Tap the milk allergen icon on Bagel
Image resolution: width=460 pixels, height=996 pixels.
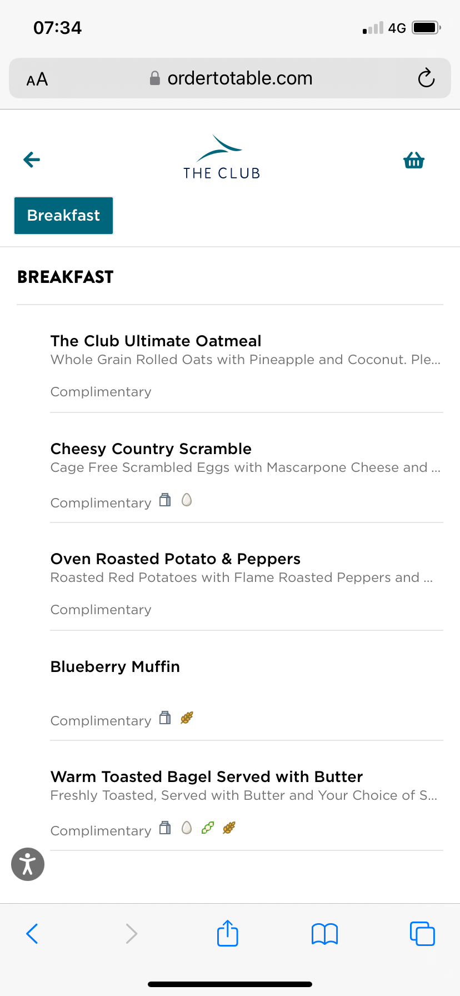click(165, 828)
